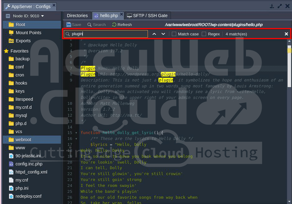Click the Save disk icon

pyautogui.click(x=69, y=25)
